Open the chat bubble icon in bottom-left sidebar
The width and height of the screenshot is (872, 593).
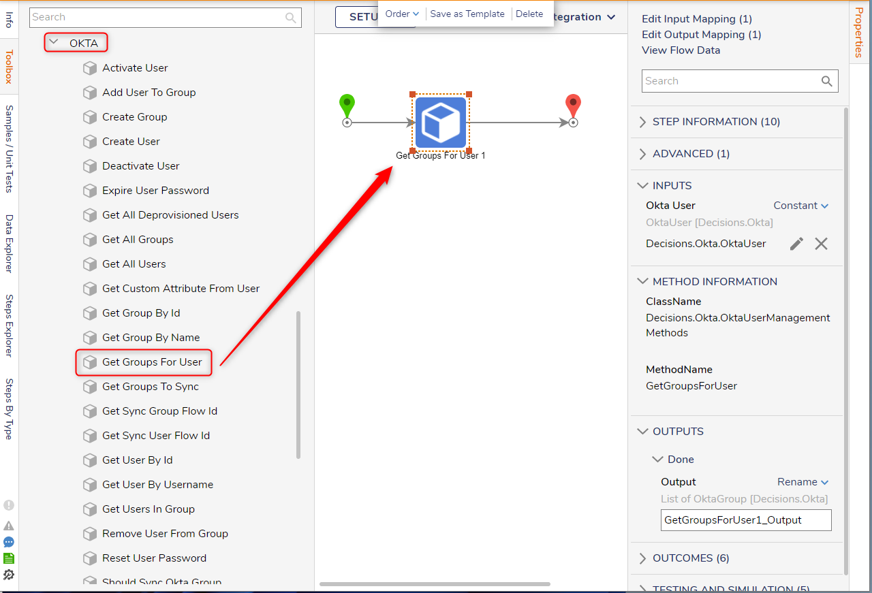pos(9,543)
